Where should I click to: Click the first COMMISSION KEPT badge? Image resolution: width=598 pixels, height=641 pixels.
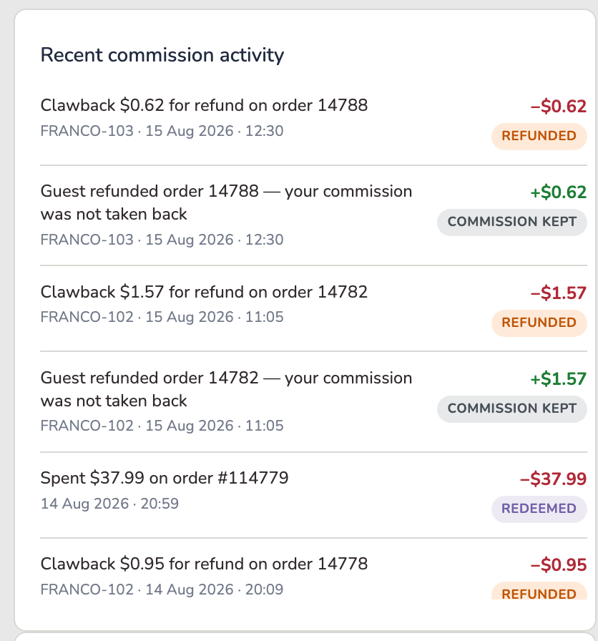pos(511,222)
